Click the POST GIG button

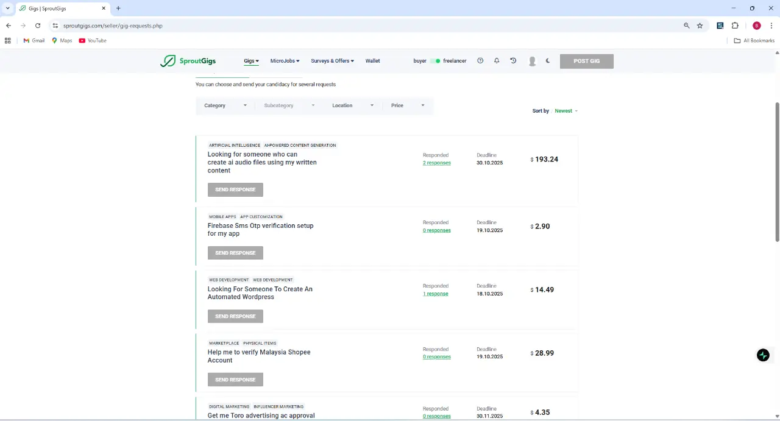tap(587, 61)
